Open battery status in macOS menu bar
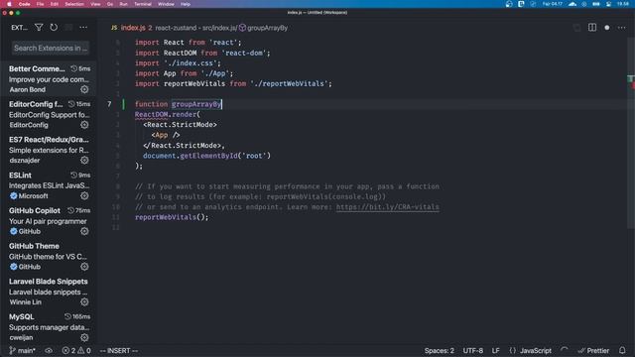 pos(596,4)
